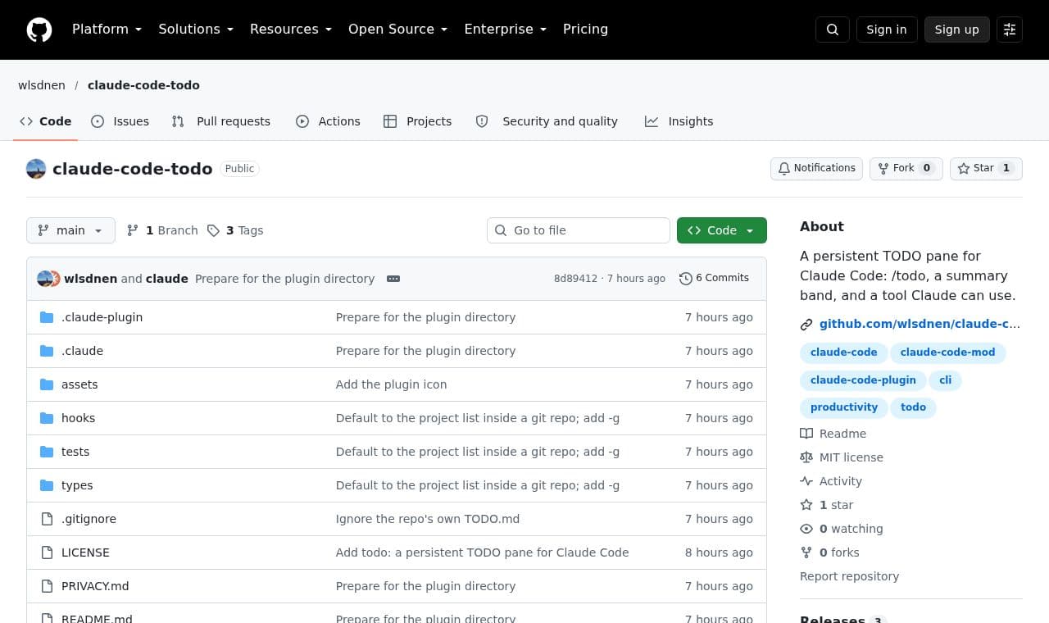This screenshot has width=1049, height=623.
Task: Expand the Enterprise menu
Action: tap(505, 30)
